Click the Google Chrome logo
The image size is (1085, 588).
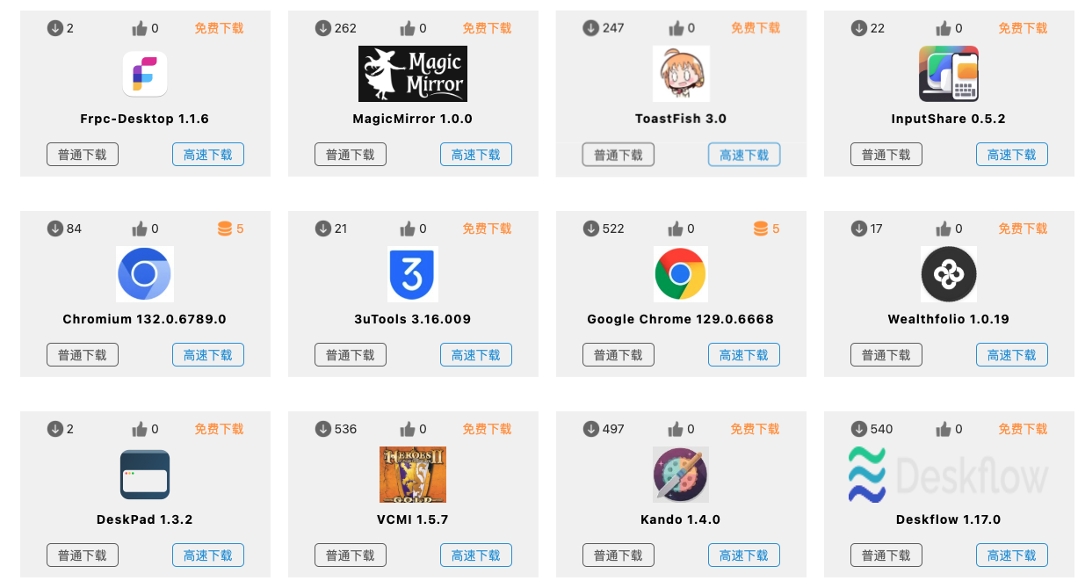pyautogui.click(x=681, y=274)
